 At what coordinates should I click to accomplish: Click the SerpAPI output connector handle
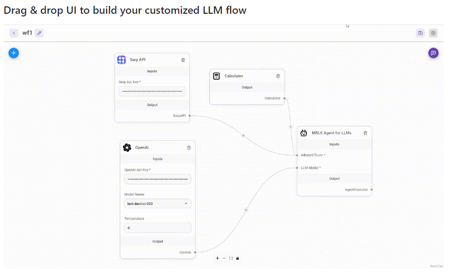click(189, 116)
